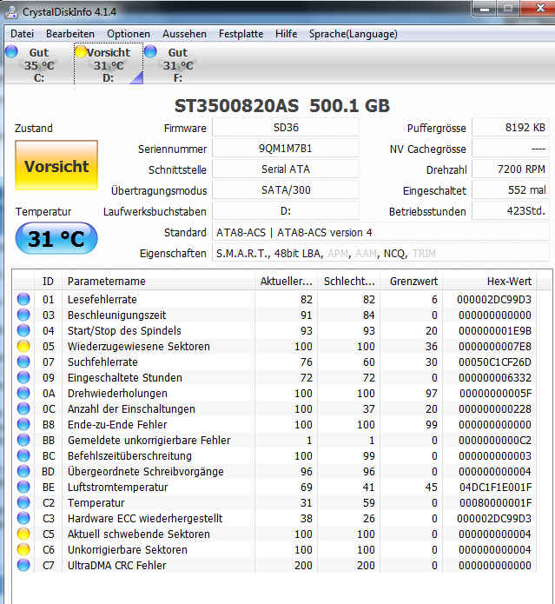
Task: Select hex value 0000000000C2 in row BB
Action: (x=495, y=440)
